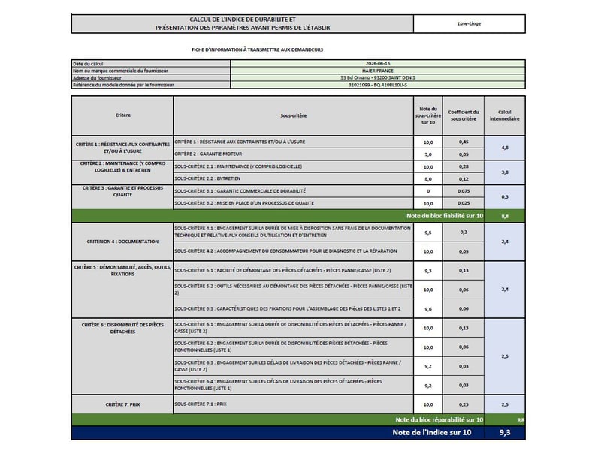Click the "SOUS-CRITÈRE 6.3" delivery delay cell
601x450 pixels.
tap(293, 366)
